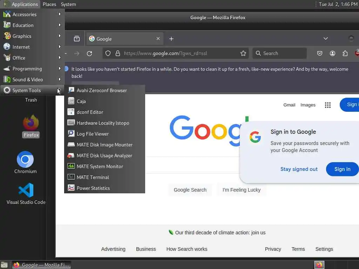Image resolution: width=359 pixels, height=269 pixels.
Task: Click the site padlock security icon
Action: click(118, 53)
